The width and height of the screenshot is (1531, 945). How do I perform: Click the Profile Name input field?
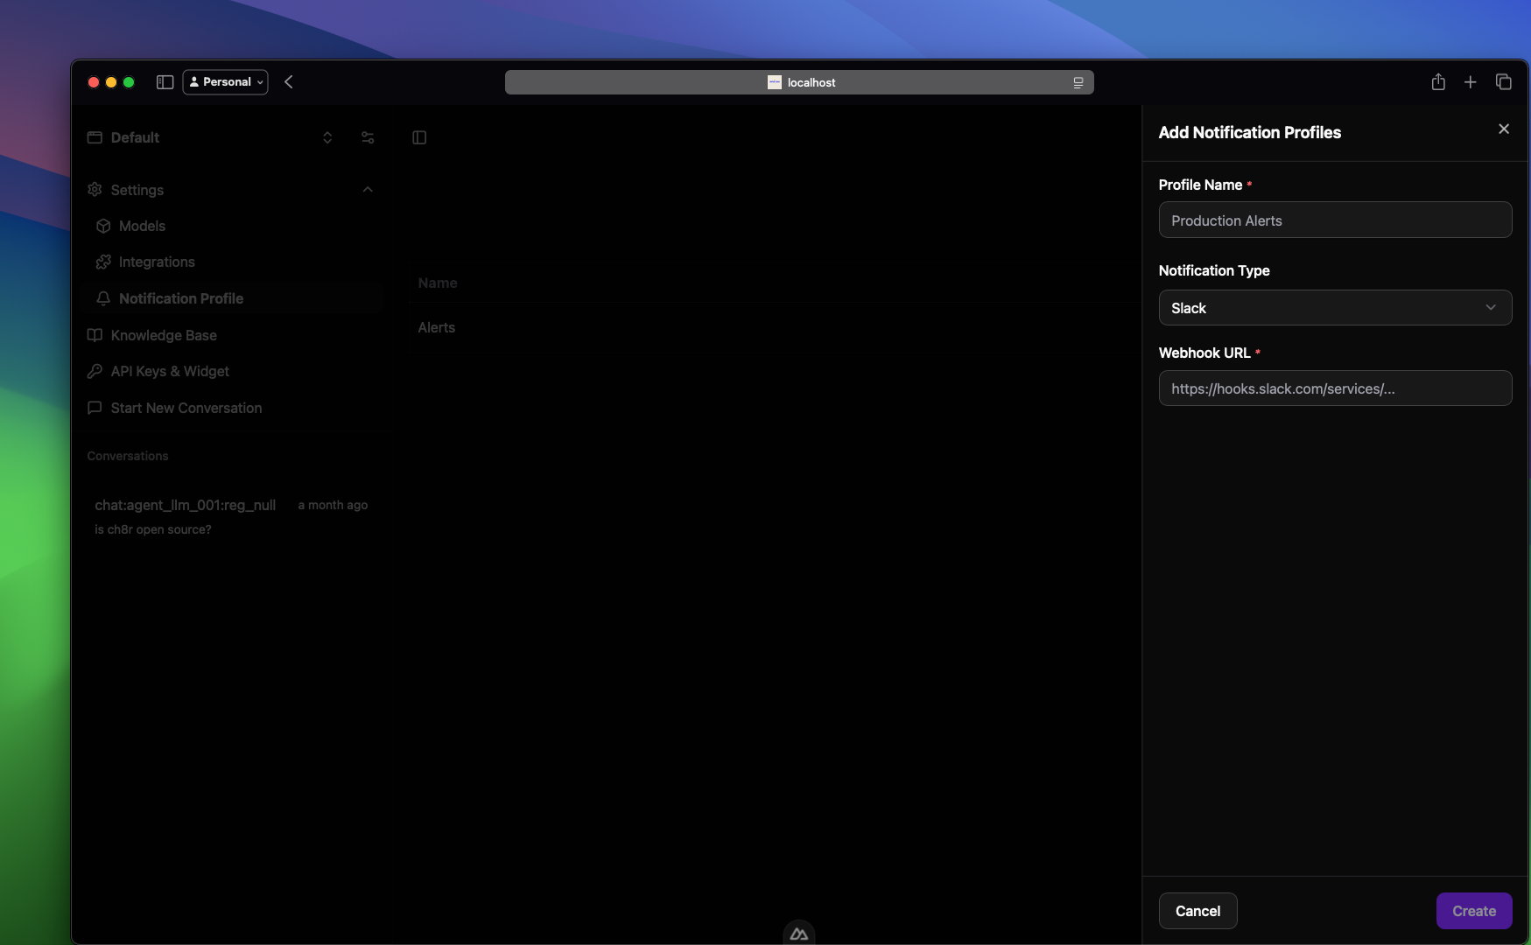click(1335, 220)
